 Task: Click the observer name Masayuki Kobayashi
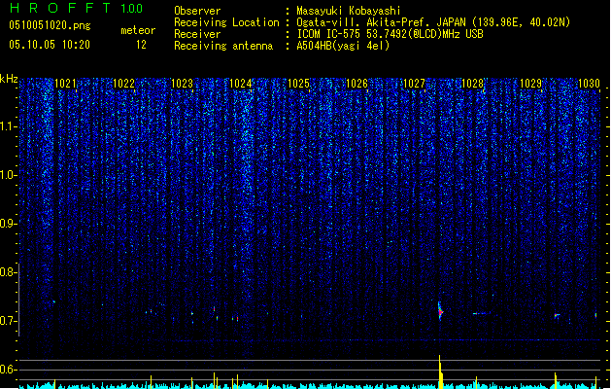pyautogui.click(x=349, y=11)
